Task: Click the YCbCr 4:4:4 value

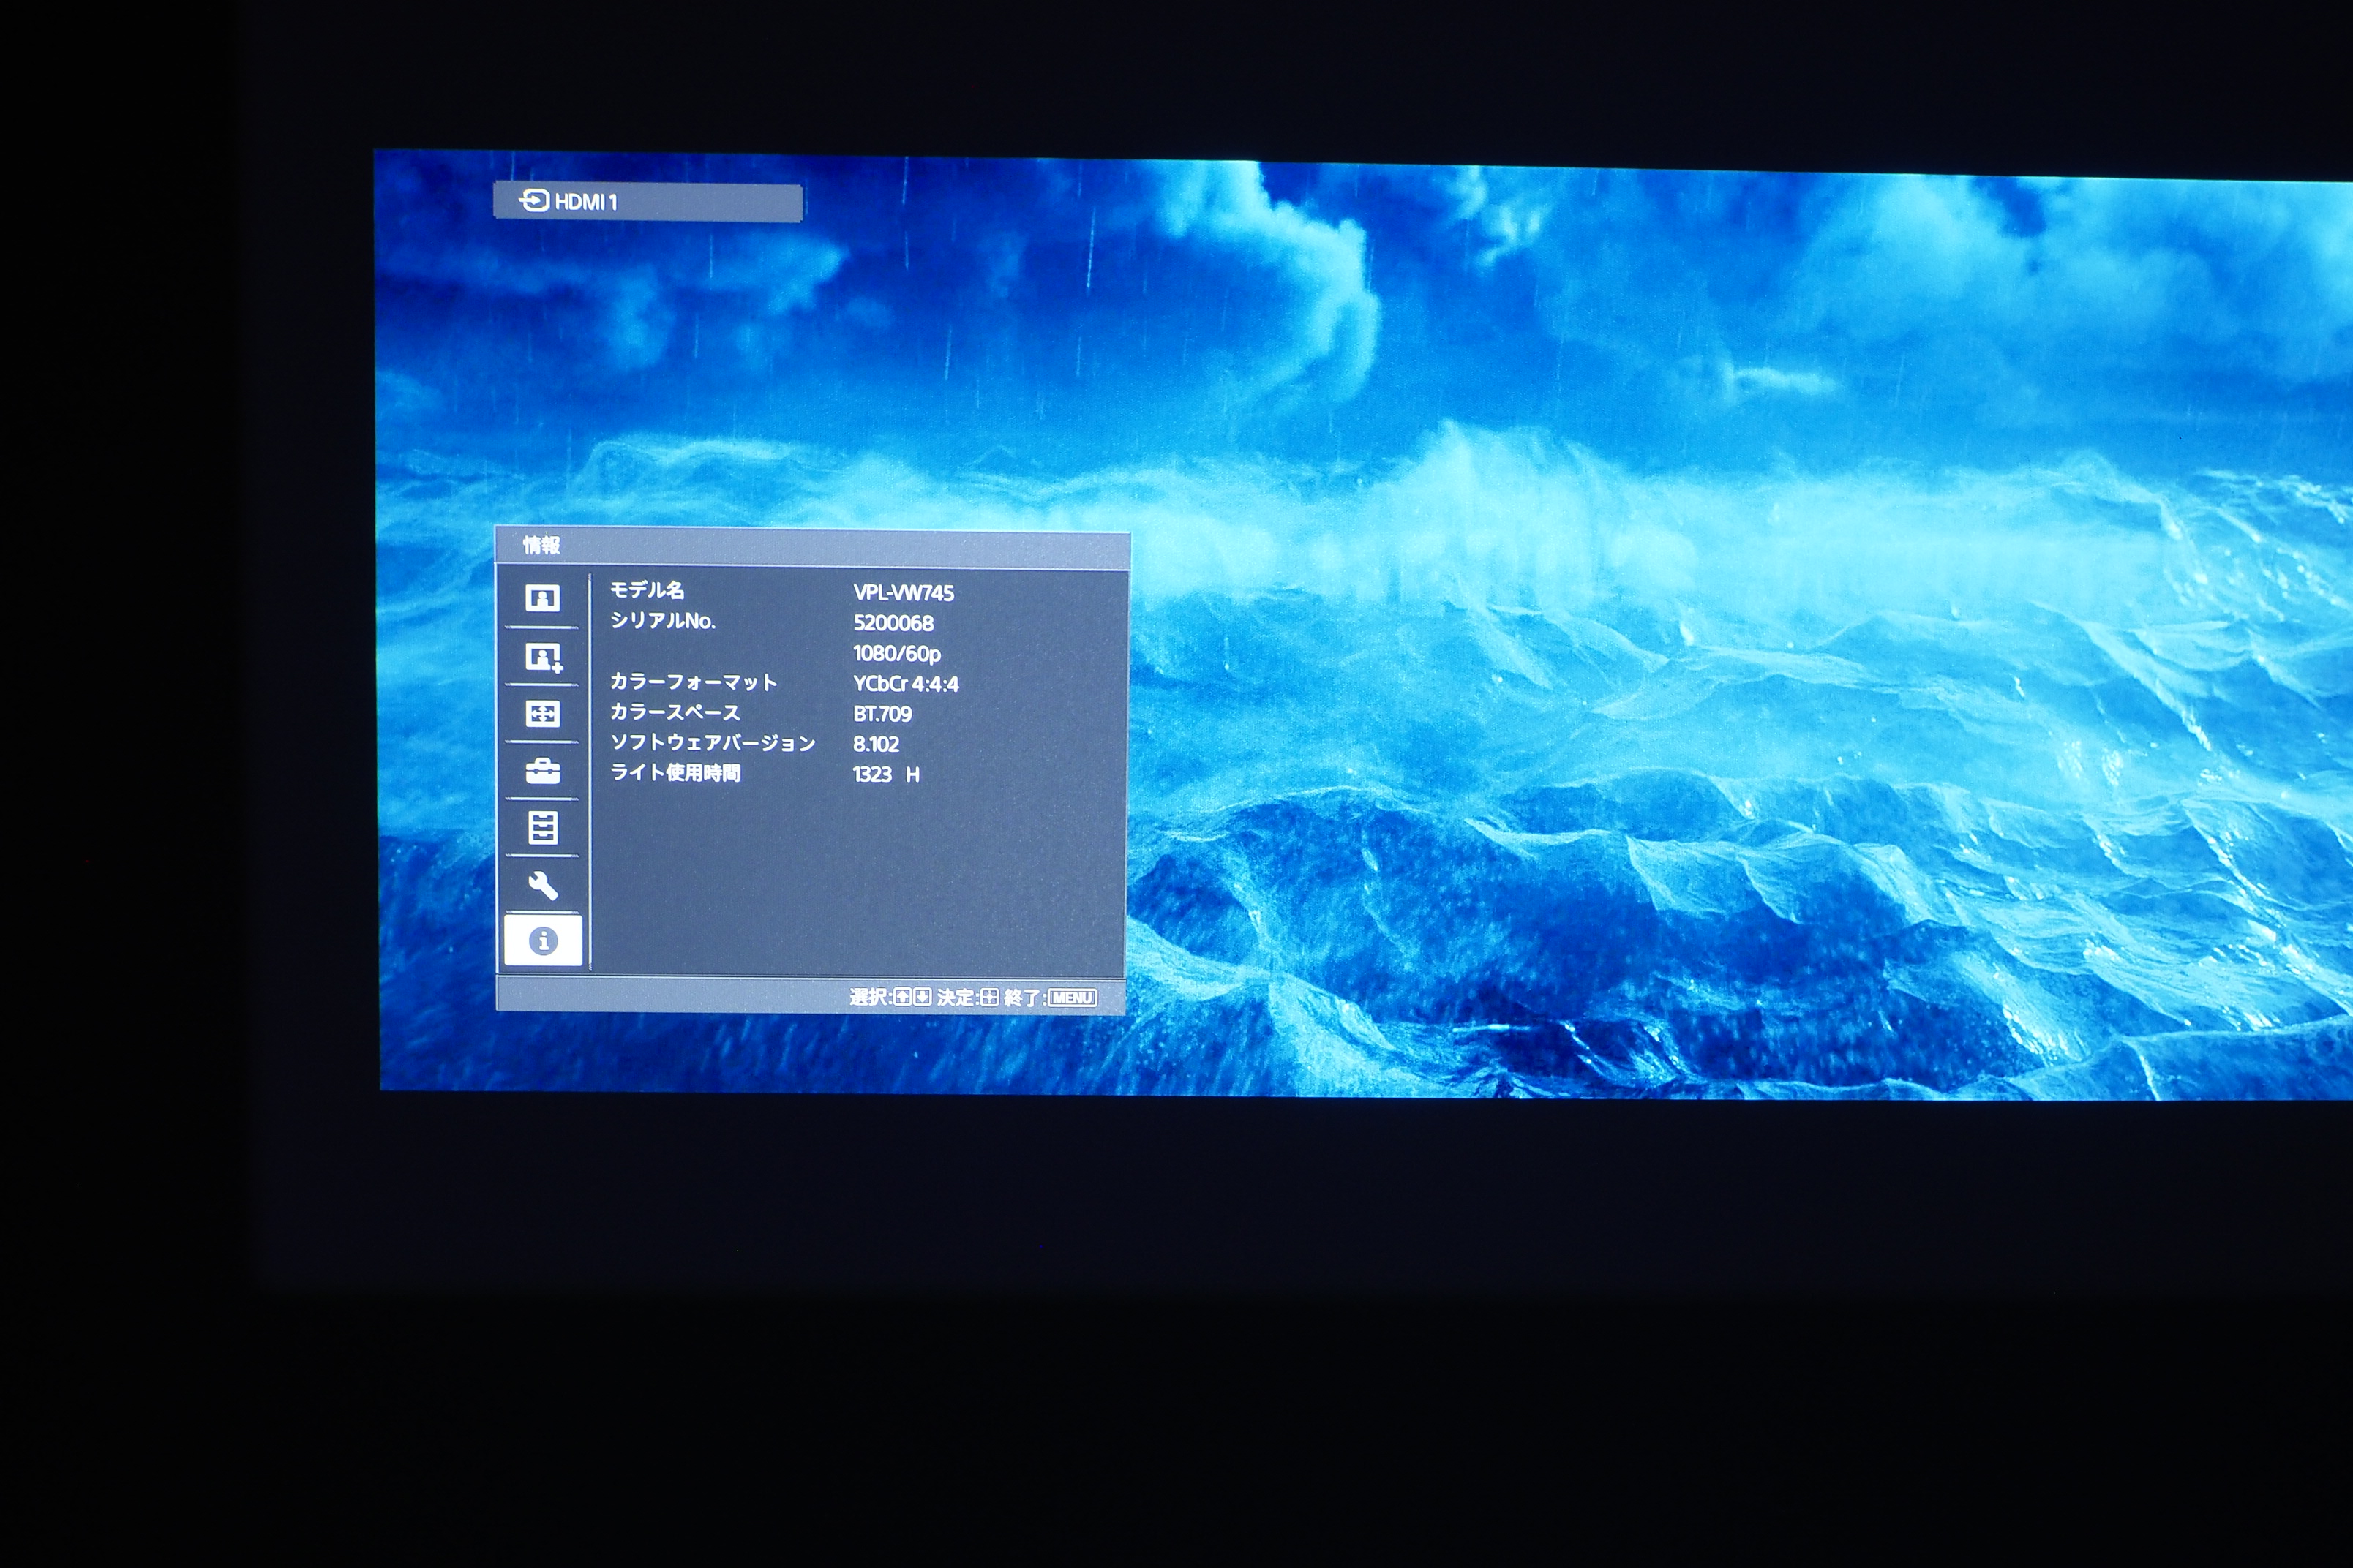Action: pyautogui.click(x=905, y=684)
